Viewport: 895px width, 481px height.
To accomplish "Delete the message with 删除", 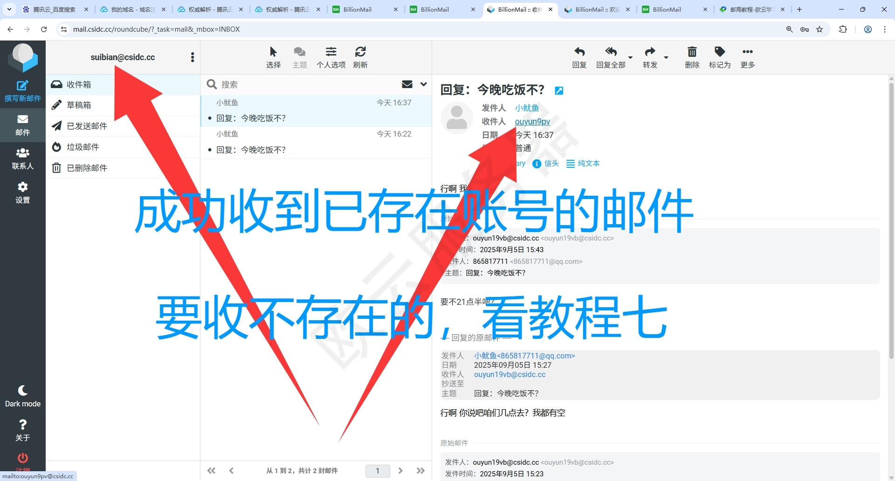I will [x=692, y=57].
